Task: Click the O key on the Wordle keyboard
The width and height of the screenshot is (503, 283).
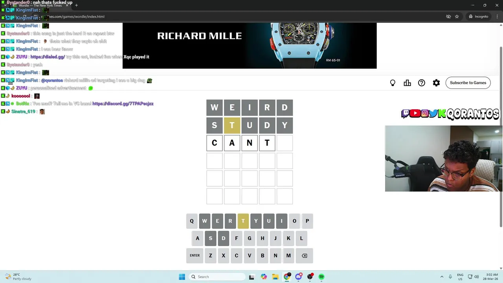Action: 294,221
